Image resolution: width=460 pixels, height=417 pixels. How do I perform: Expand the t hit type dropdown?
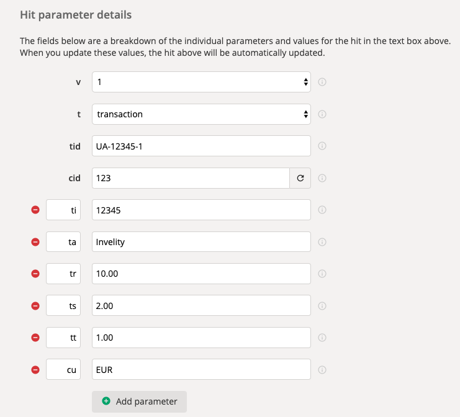pos(201,114)
